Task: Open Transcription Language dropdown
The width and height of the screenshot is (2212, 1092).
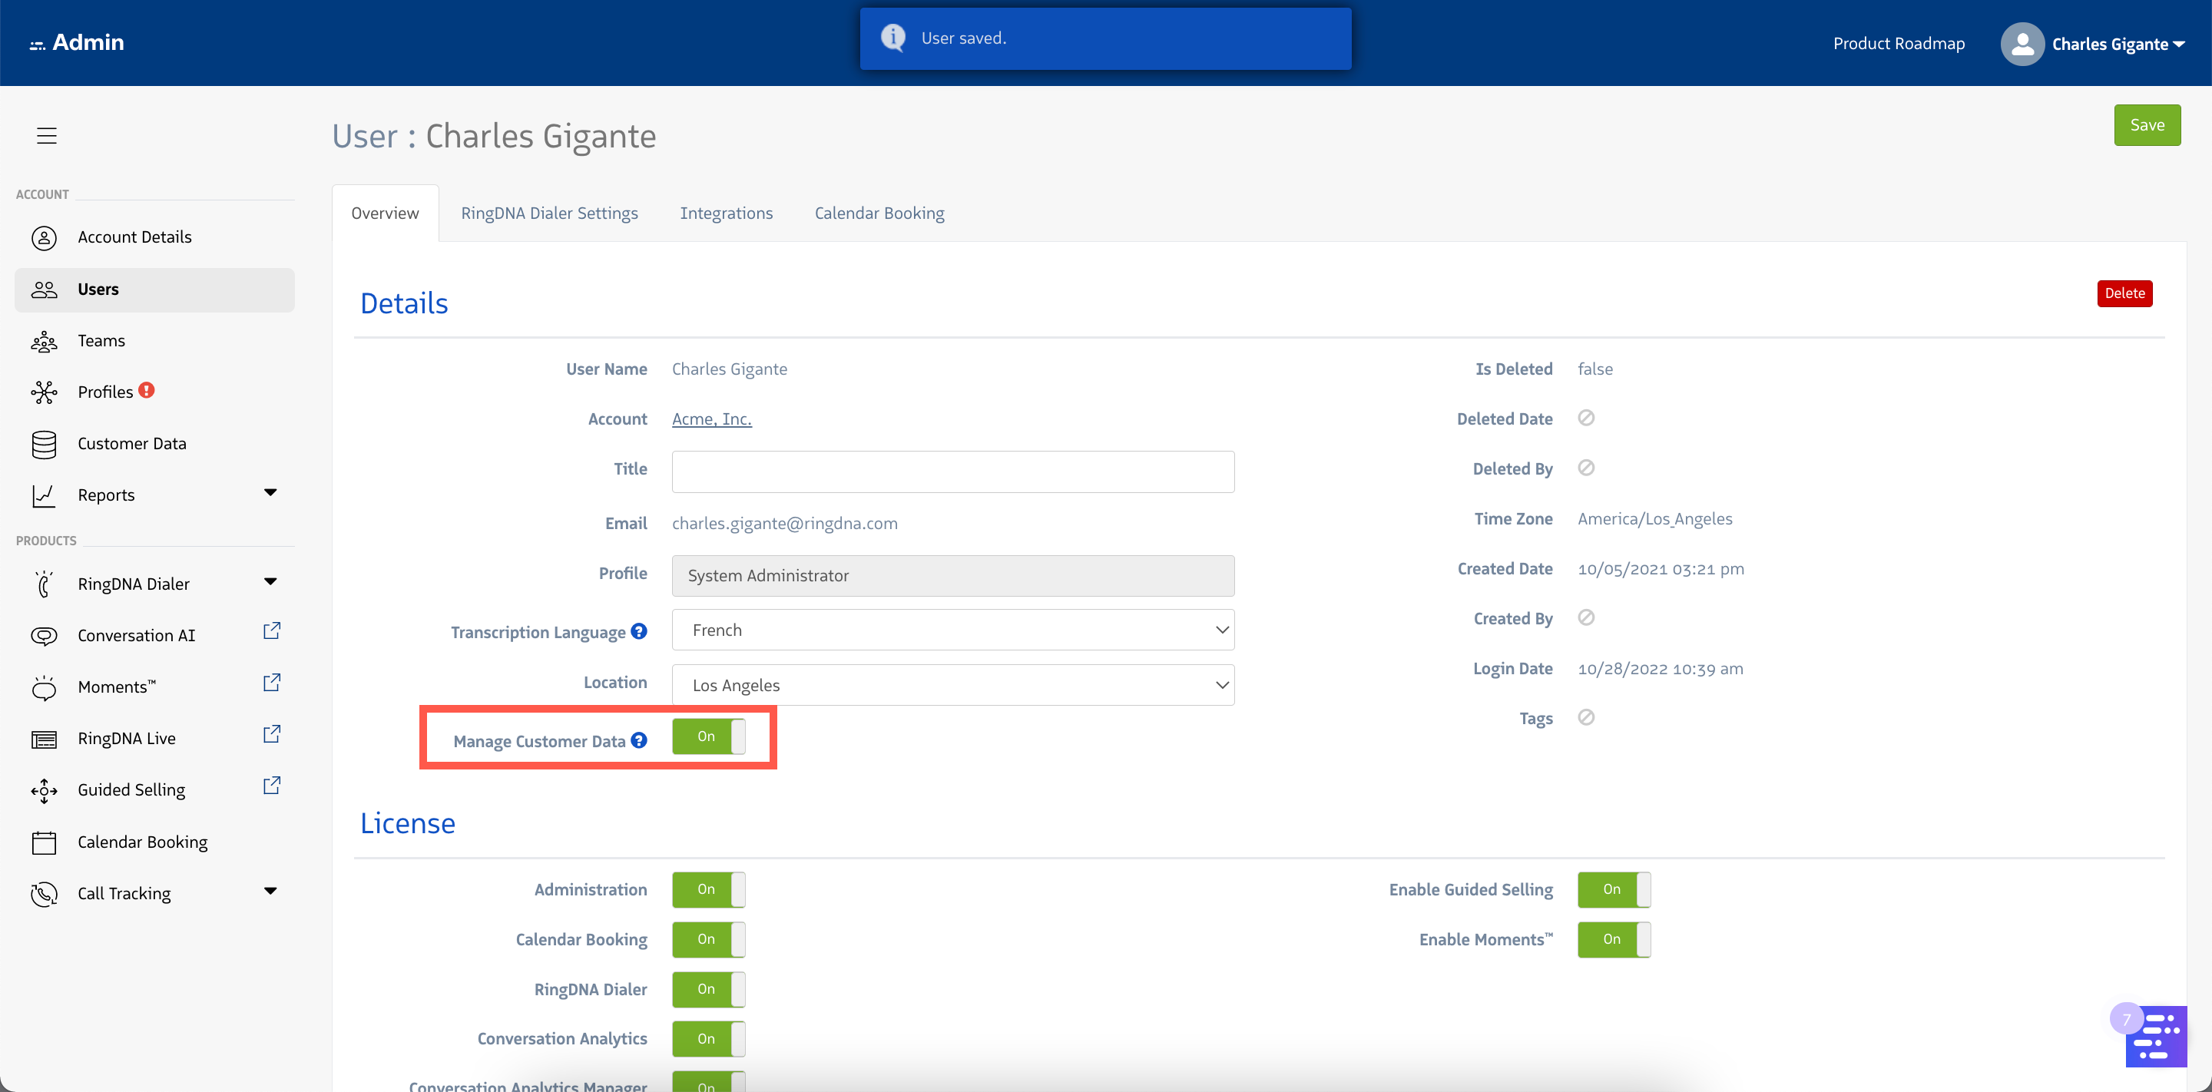Action: [953, 630]
